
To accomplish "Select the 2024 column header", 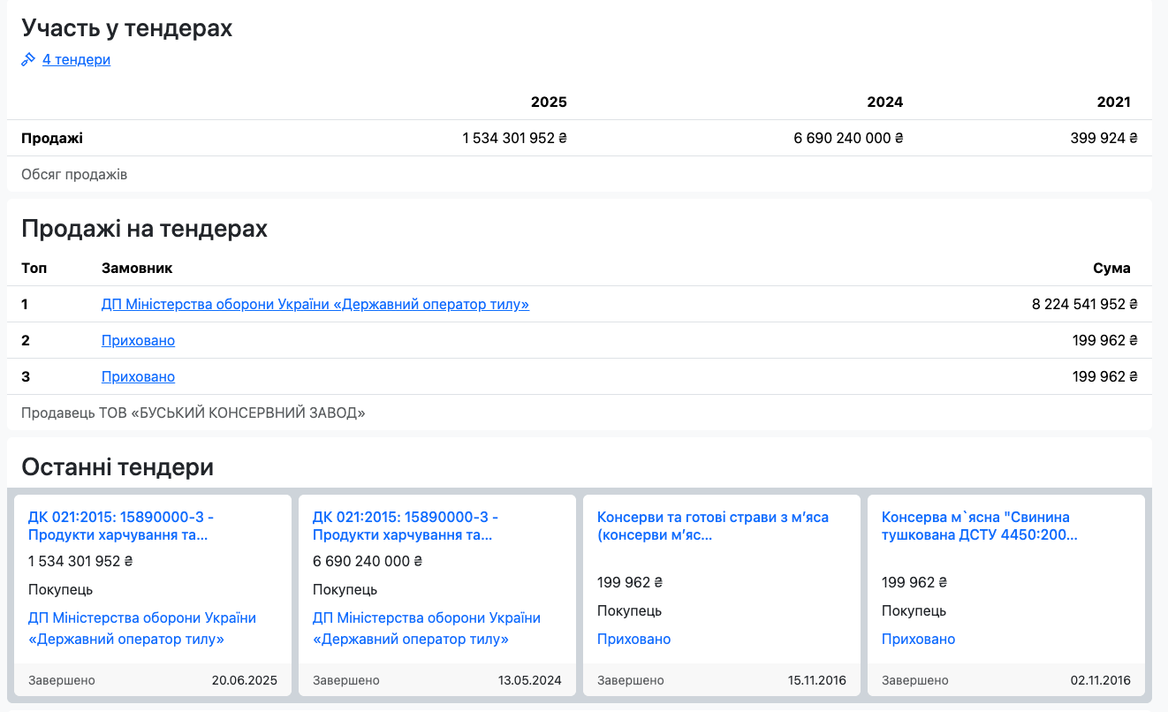I will click(884, 102).
